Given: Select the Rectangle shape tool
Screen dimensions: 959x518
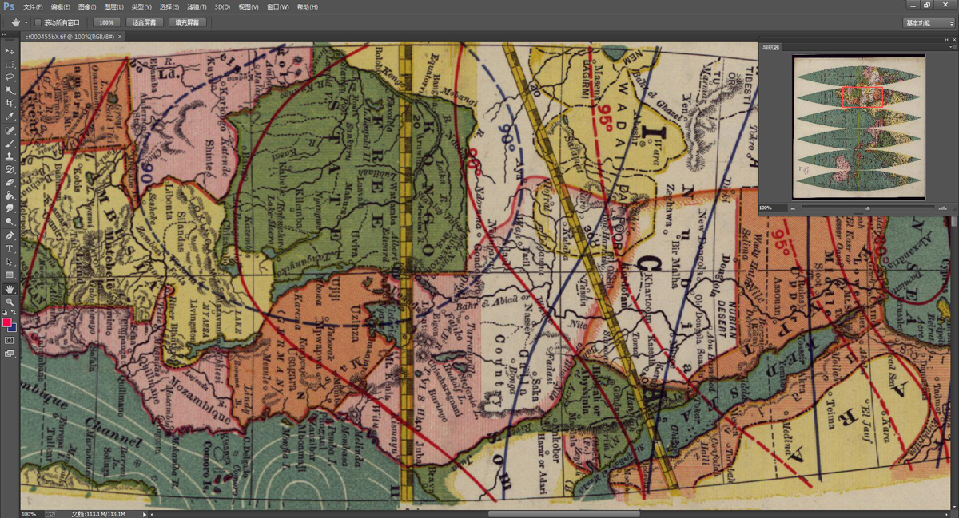Looking at the screenshot, I should tap(10, 275).
